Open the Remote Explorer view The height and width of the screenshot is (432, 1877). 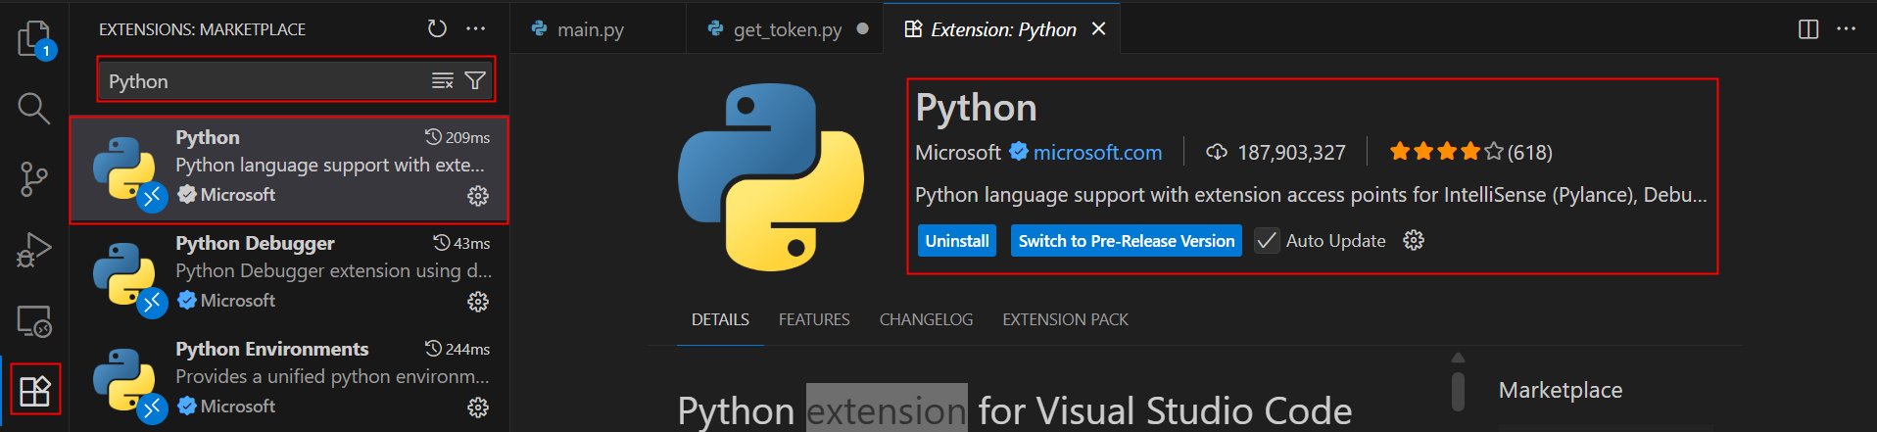point(34,320)
